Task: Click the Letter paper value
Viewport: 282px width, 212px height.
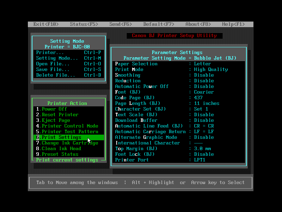Action: (202, 64)
